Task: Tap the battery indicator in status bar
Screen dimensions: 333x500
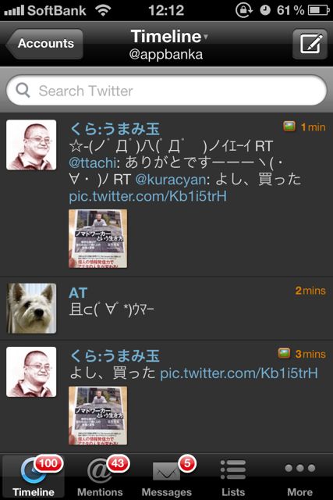Action: tap(319, 10)
